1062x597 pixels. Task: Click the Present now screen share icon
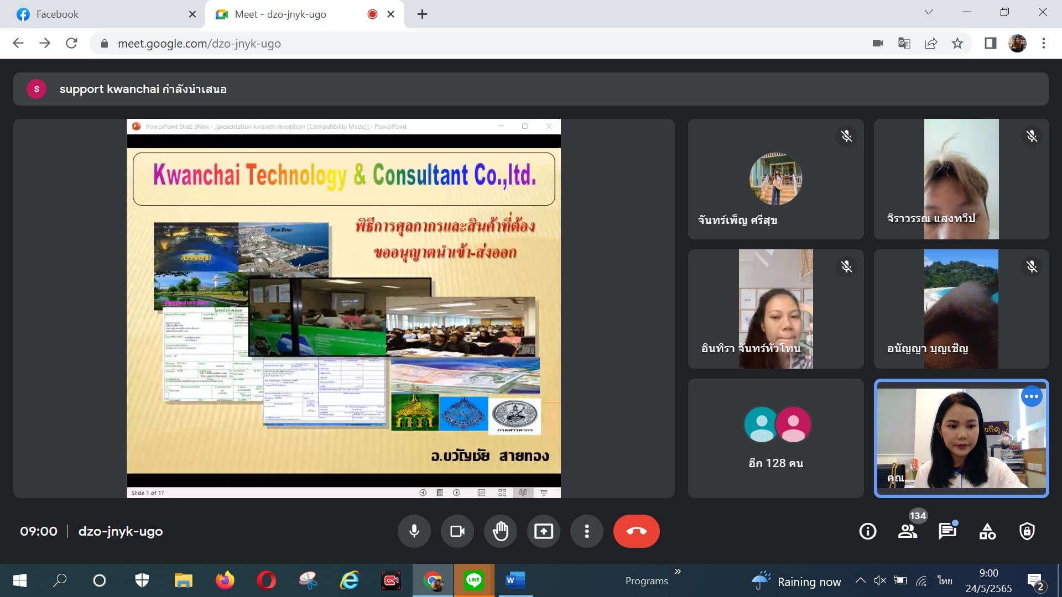(543, 531)
